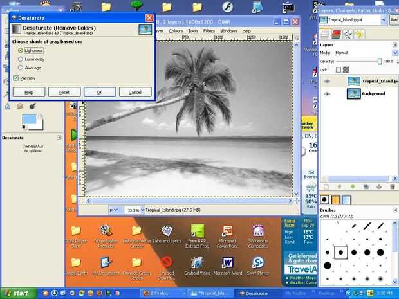Screen dimensions: 399x299
Task: Anchor the floating layer with the anchor icon
Action: tap(379, 187)
